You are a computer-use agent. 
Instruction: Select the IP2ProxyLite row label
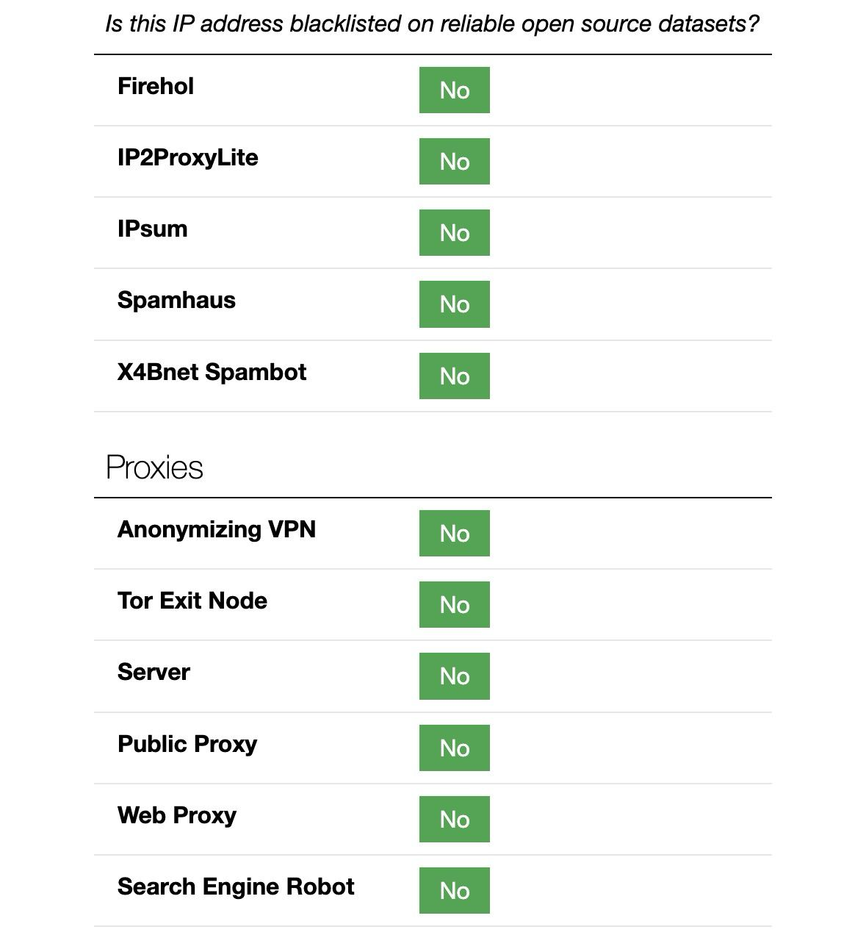[187, 157]
